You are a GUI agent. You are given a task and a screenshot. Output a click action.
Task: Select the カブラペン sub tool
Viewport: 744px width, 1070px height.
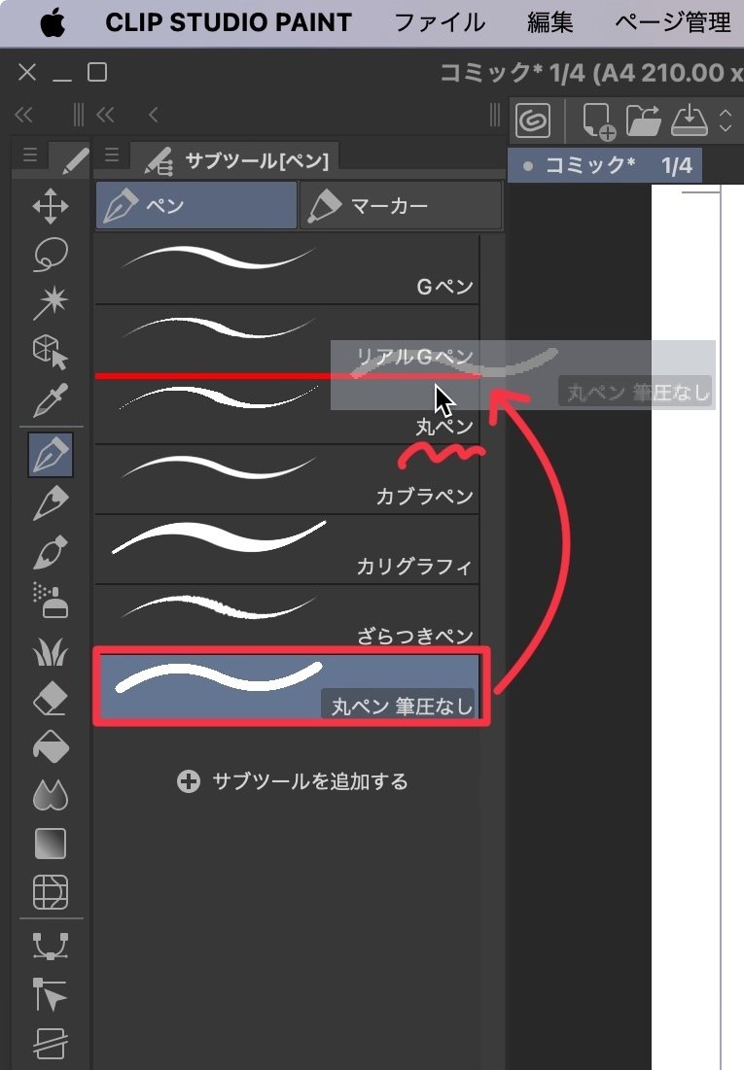287,480
